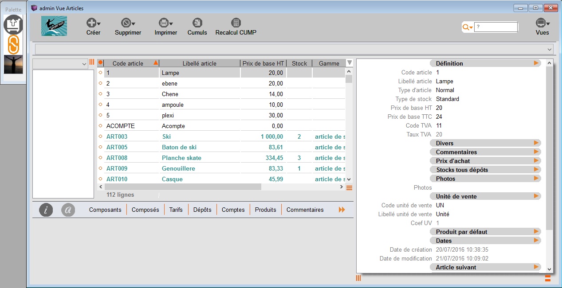Click the Supprimer icon
Image resolution: width=562 pixels, height=288 pixels.
[126, 23]
